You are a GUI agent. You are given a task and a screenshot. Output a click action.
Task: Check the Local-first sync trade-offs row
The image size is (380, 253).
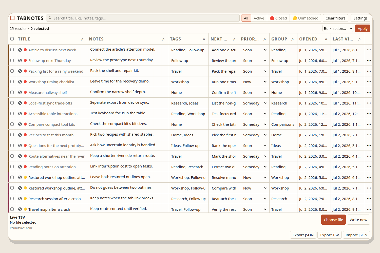coord(12,103)
